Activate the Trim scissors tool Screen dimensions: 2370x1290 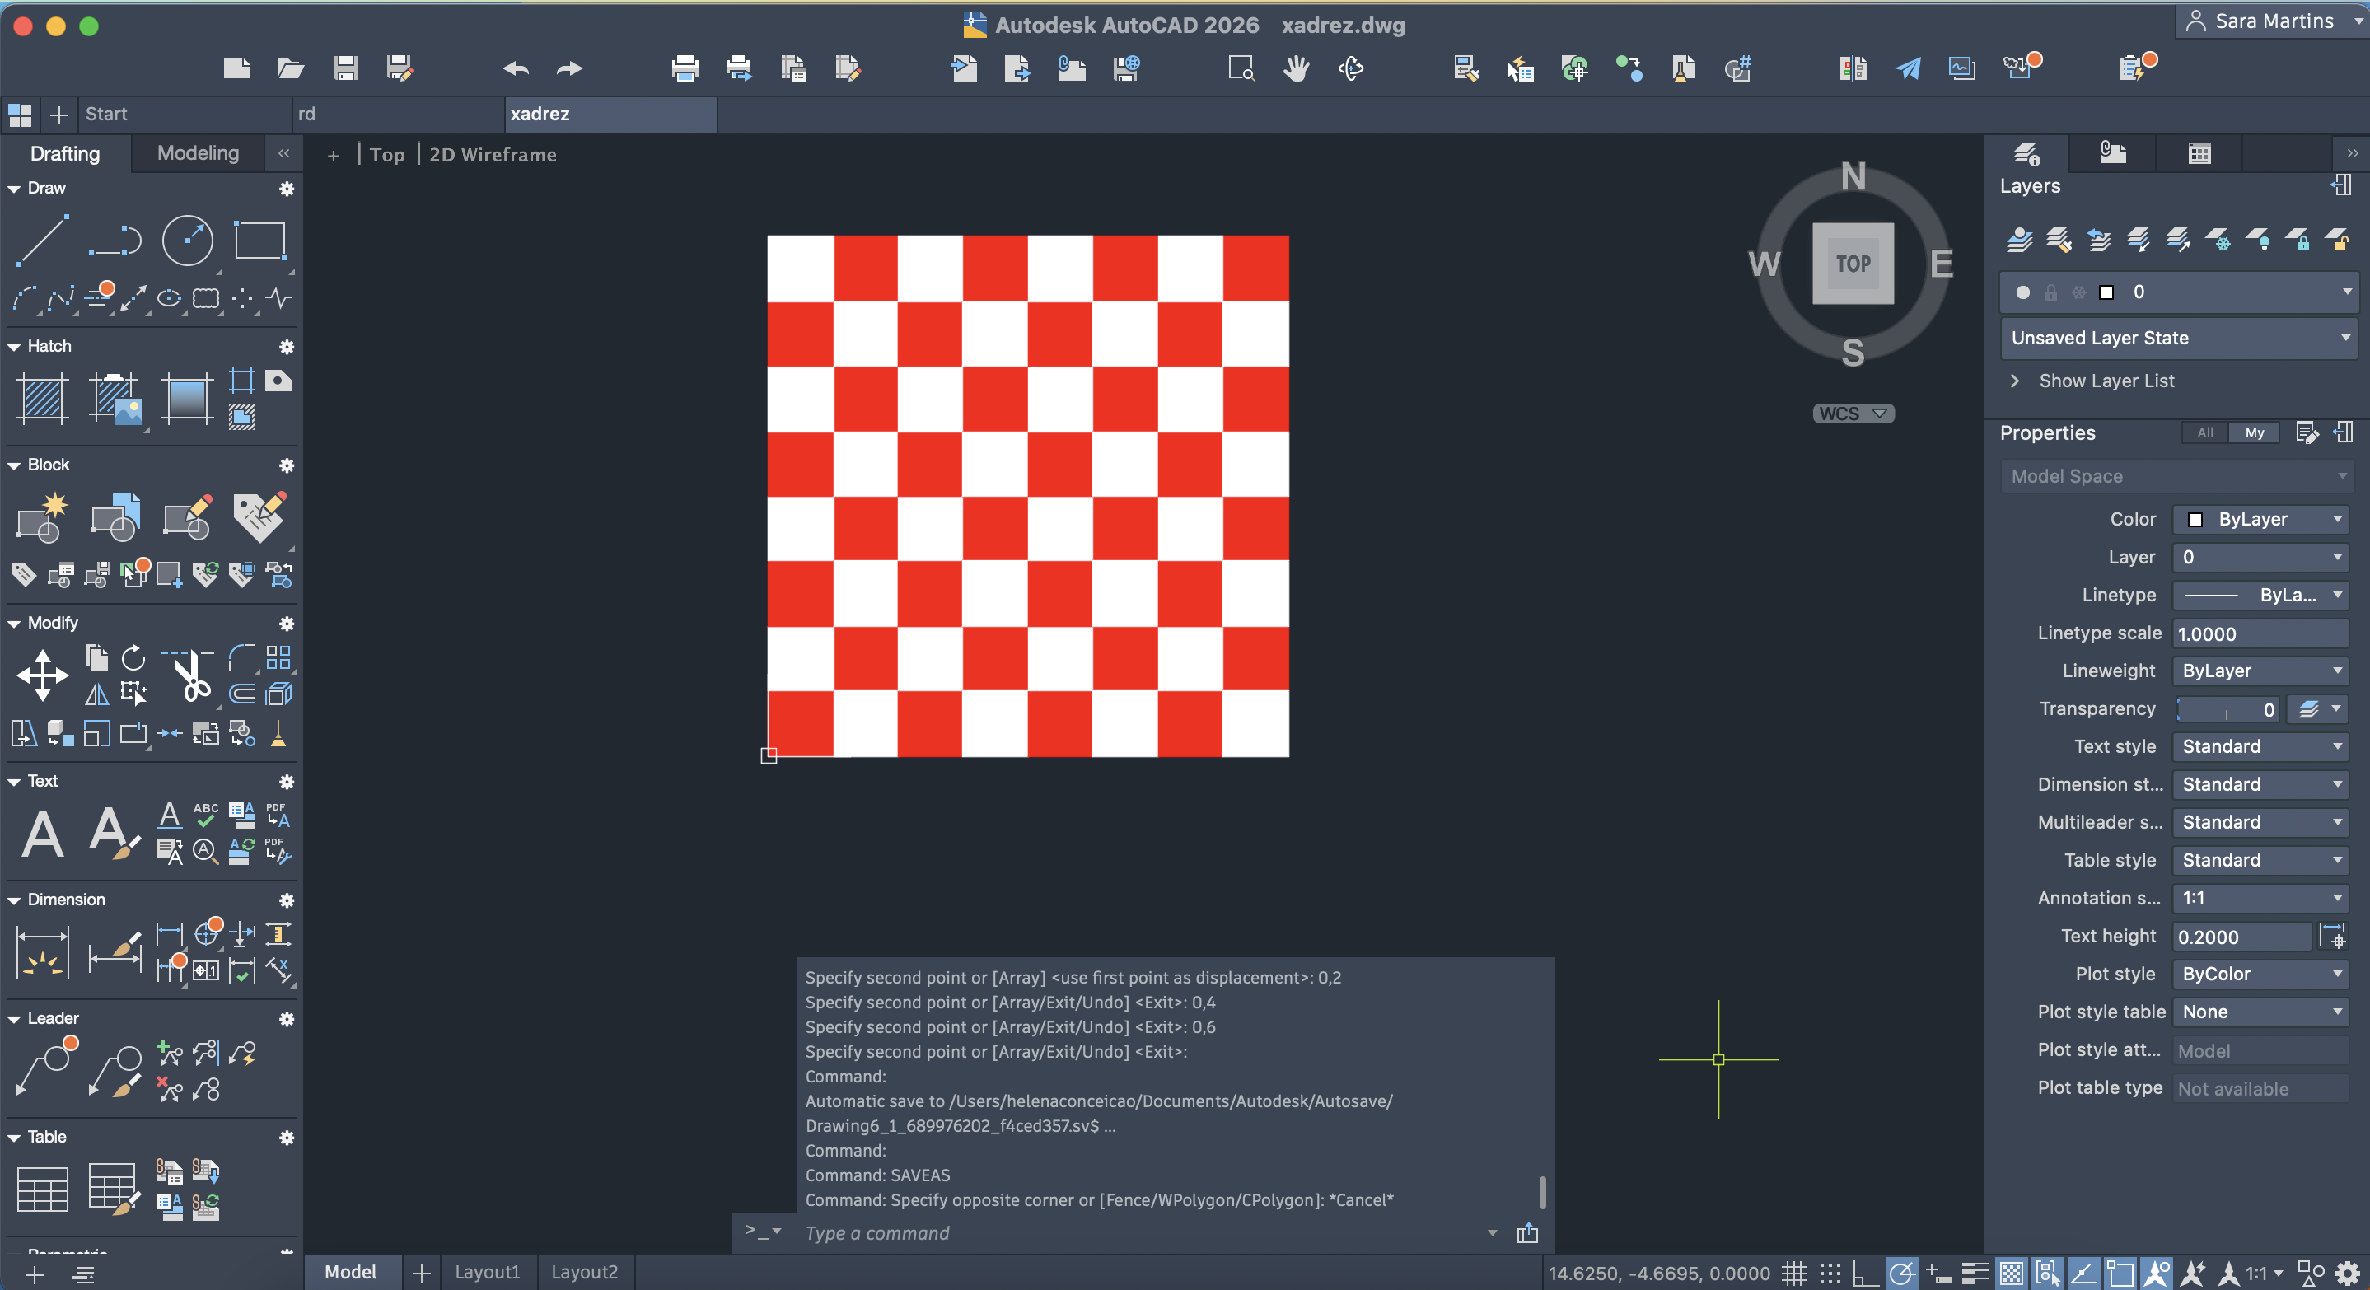click(190, 676)
